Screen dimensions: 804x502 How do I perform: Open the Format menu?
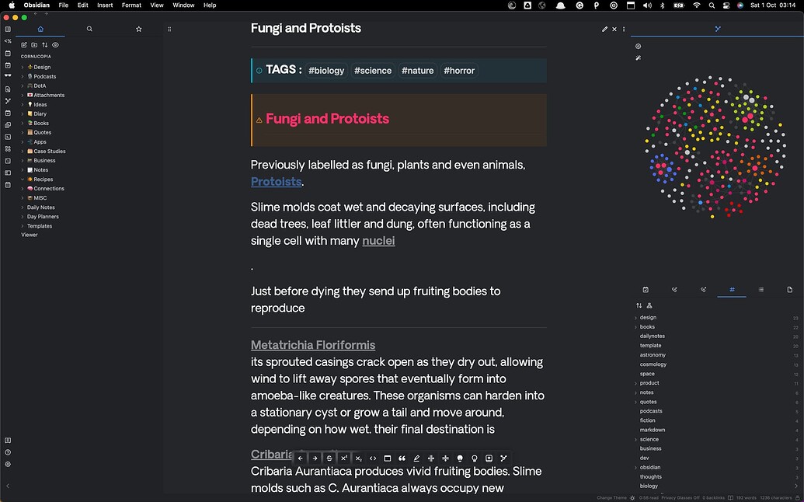click(131, 5)
